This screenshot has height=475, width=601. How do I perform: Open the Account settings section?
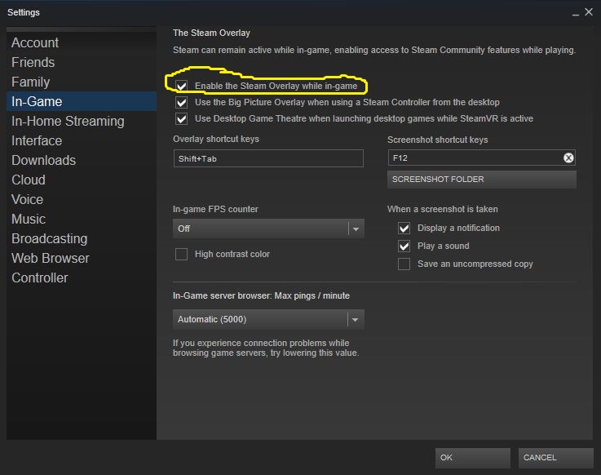coord(35,42)
